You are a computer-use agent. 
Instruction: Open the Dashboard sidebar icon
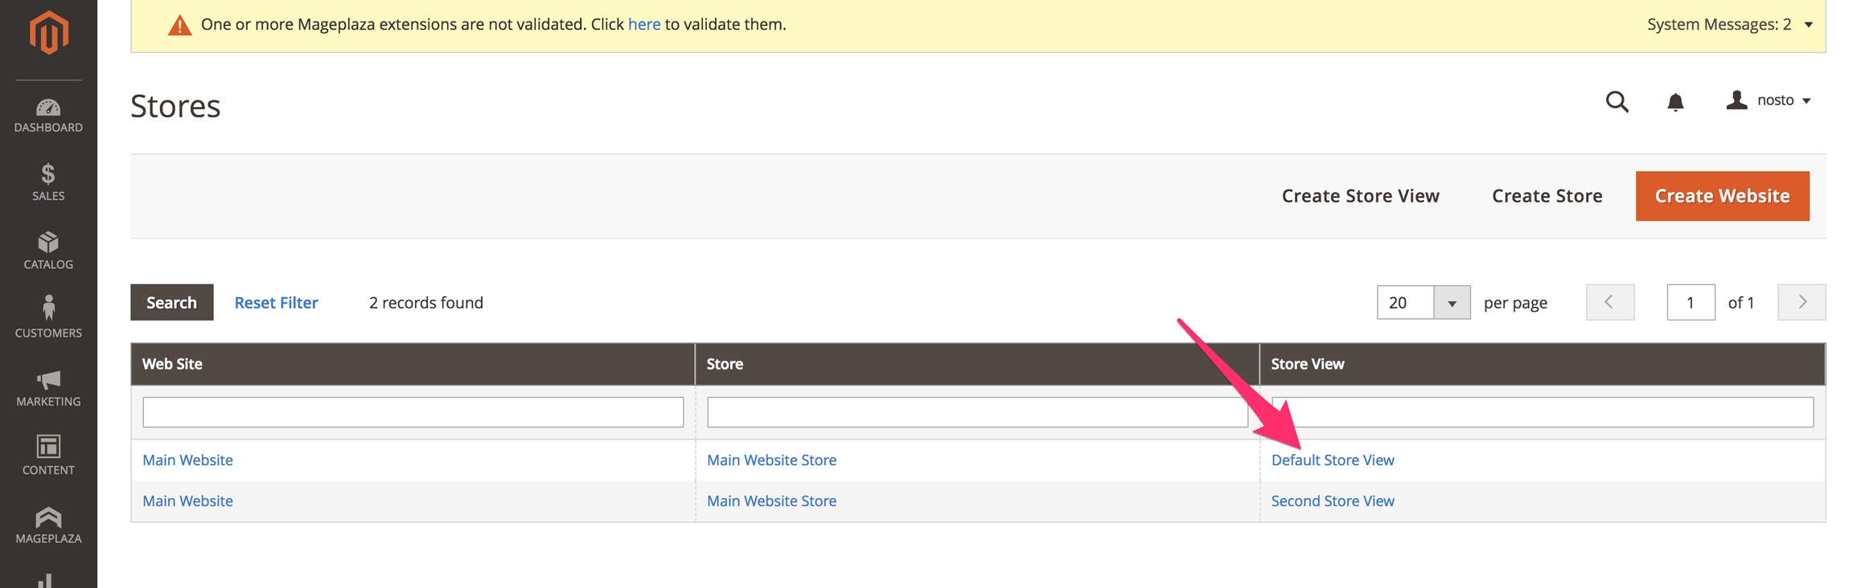(x=48, y=115)
